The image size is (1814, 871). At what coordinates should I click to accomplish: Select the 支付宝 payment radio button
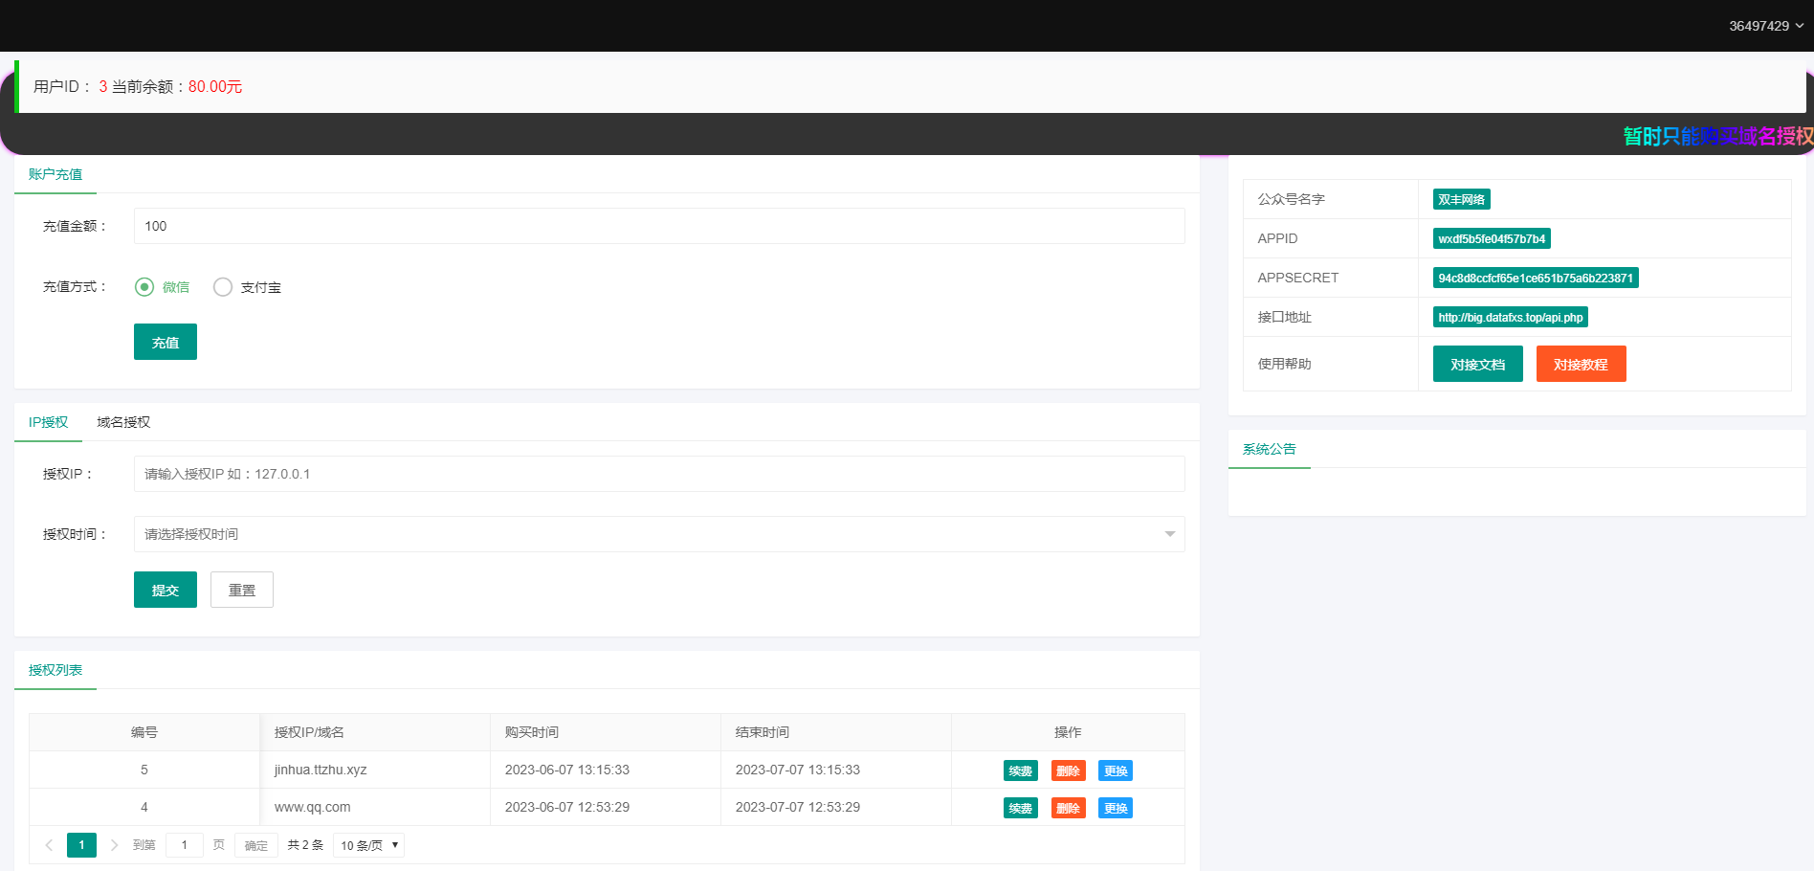pyautogui.click(x=223, y=287)
